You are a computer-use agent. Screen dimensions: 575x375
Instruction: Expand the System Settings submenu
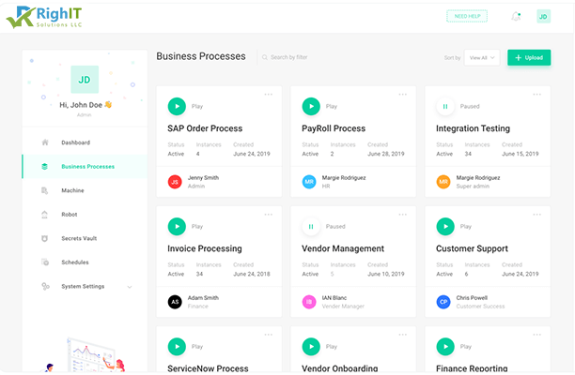(x=130, y=287)
